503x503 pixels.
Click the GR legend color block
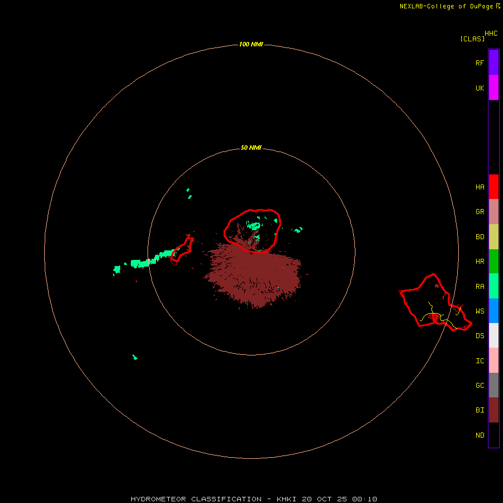[x=493, y=212]
